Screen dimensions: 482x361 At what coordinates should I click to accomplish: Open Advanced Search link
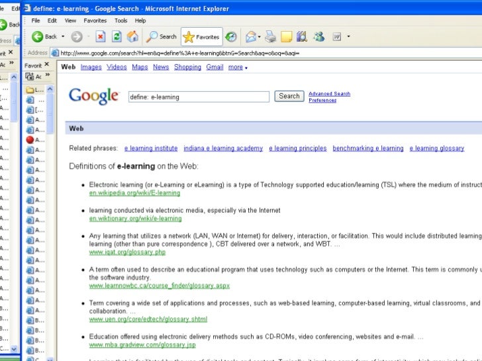pos(329,94)
